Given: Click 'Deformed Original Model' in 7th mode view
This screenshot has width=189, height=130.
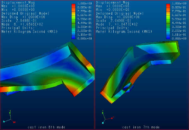Looking at the screenshot, I should click(120, 13).
